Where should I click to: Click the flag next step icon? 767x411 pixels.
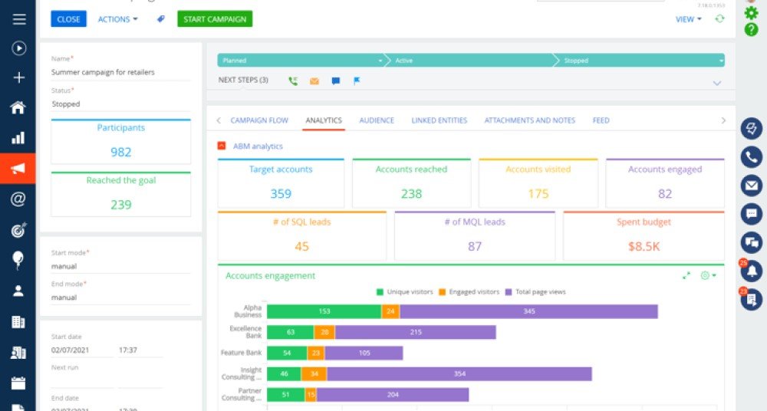point(357,81)
